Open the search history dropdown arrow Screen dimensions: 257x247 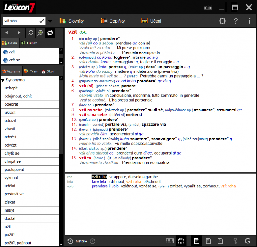click(50, 21)
